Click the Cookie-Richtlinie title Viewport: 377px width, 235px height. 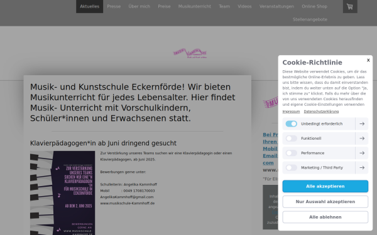[x=312, y=62]
